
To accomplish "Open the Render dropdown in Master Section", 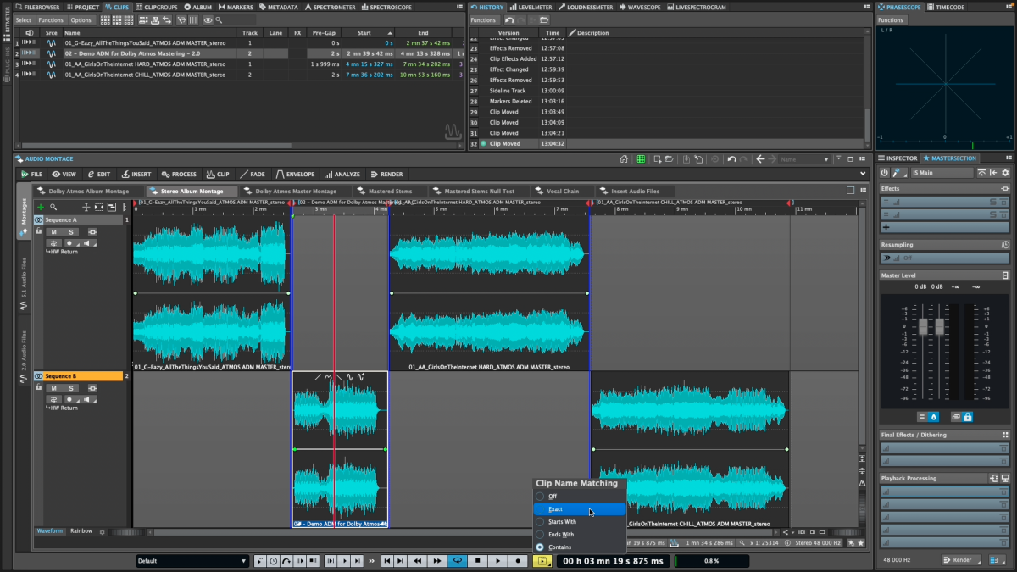I will click(962, 560).
